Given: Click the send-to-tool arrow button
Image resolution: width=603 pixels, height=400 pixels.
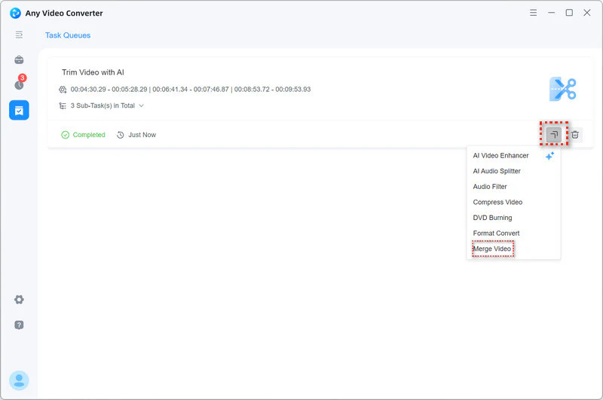Looking at the screenshot, I should (554, 135).
